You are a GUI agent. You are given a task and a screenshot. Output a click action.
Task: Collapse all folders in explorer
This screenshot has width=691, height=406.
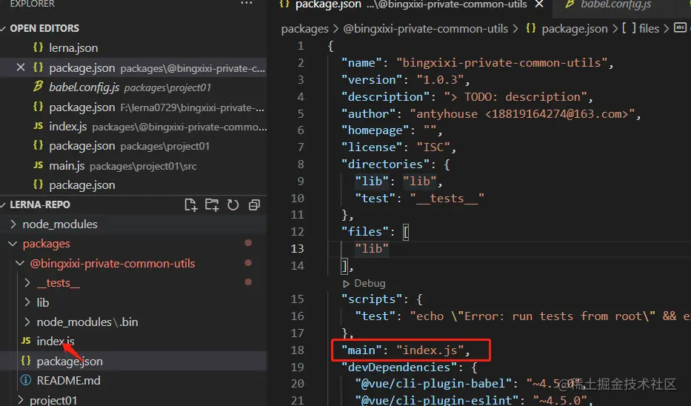254,205
